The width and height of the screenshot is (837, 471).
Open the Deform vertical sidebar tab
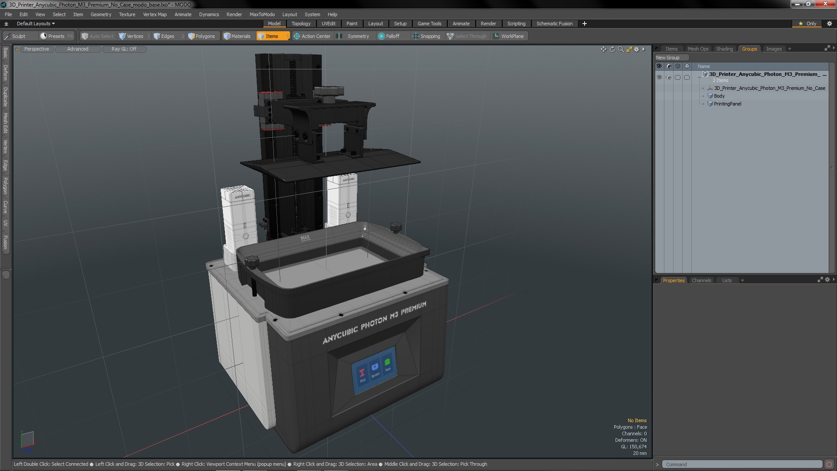point(5,73)
